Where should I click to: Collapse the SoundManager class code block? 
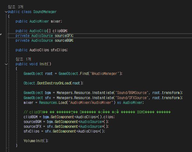pos(6,12)
